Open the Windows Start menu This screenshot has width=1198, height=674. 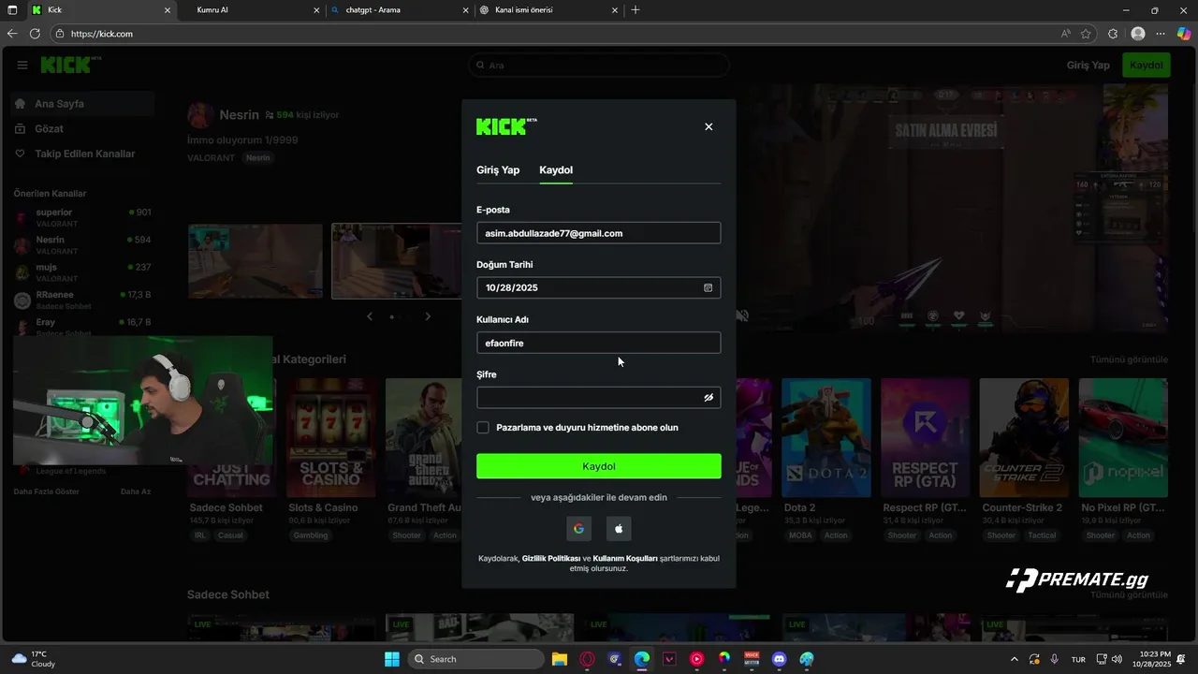pyautogui.click(x=392, y=659)
